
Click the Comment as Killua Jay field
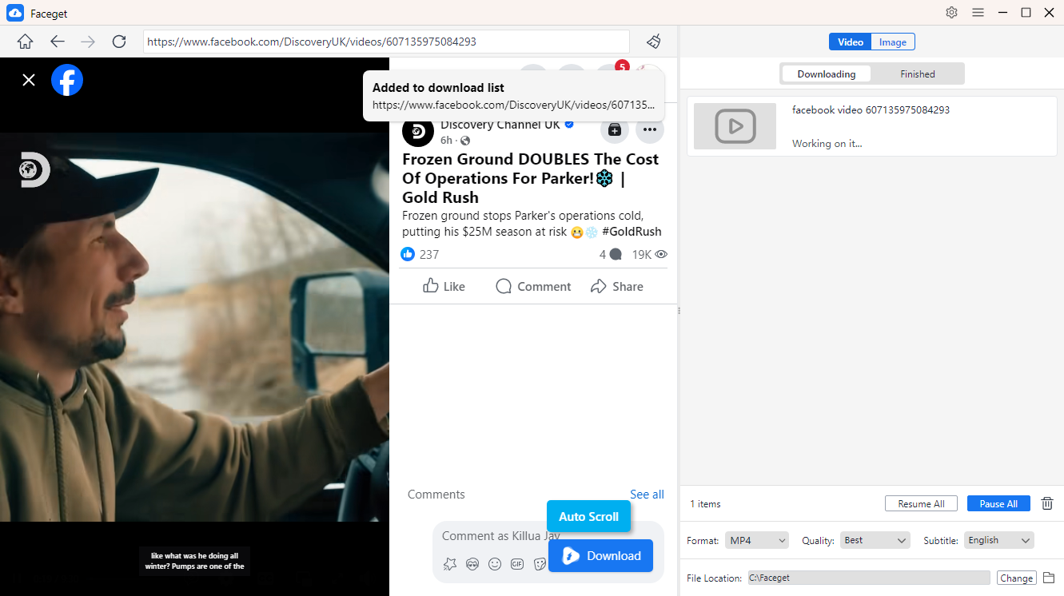coord(500,536)
